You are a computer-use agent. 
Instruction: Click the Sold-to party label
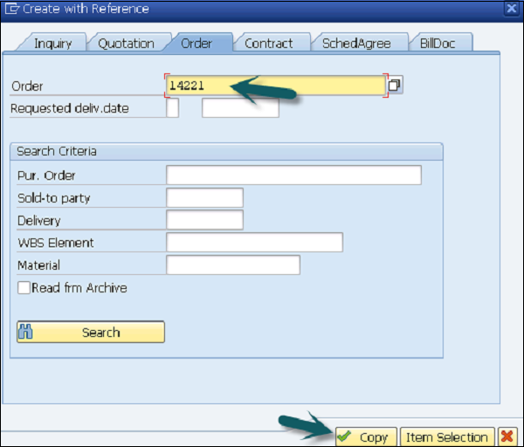pyautogui.click(x=54, y=198)
